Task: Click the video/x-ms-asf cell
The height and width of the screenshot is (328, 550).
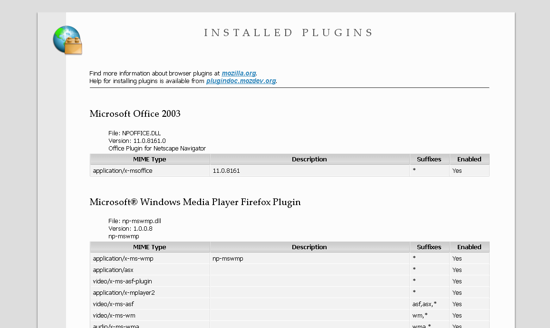Action: (x=150, y=304)
